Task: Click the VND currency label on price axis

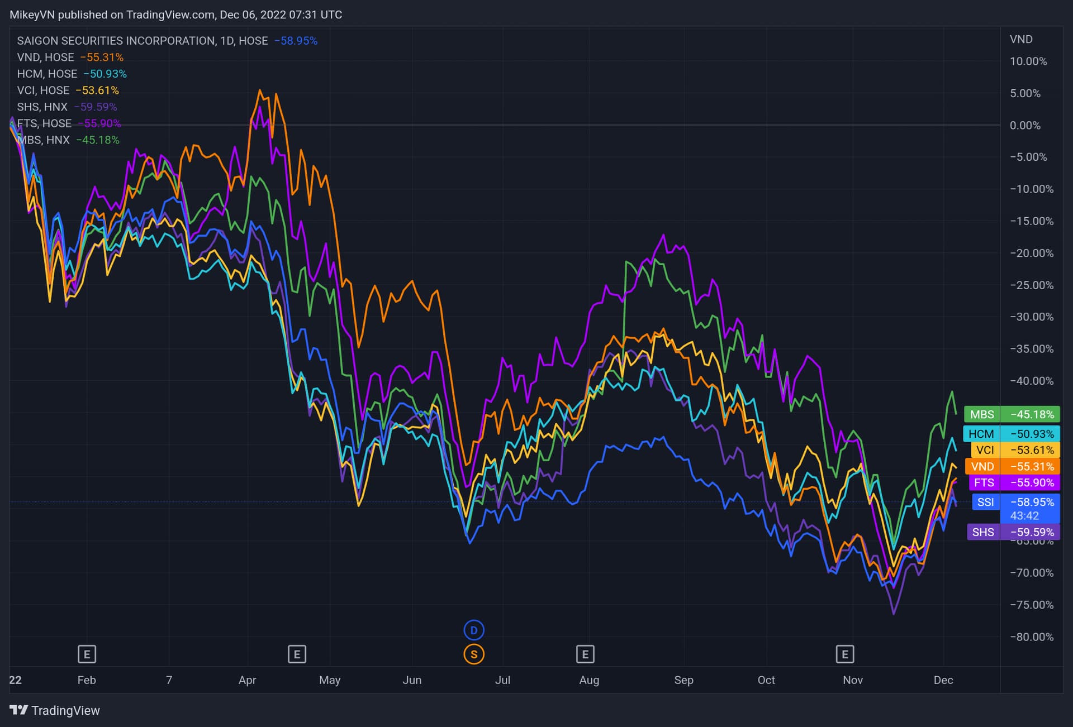Action: [x=1021, y=39]
